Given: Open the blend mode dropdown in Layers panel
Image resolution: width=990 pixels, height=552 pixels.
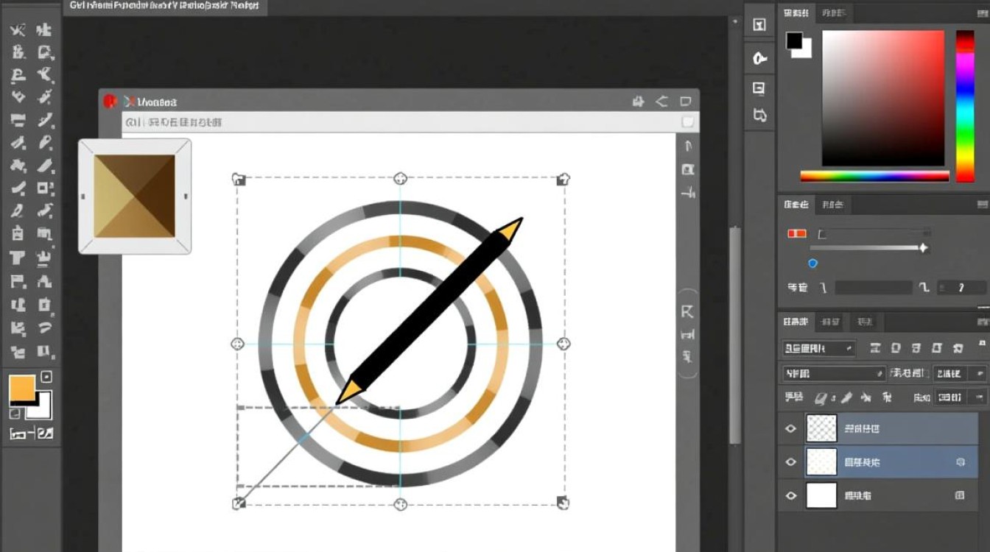Looking at the screenshot, I should pos(834,373).
